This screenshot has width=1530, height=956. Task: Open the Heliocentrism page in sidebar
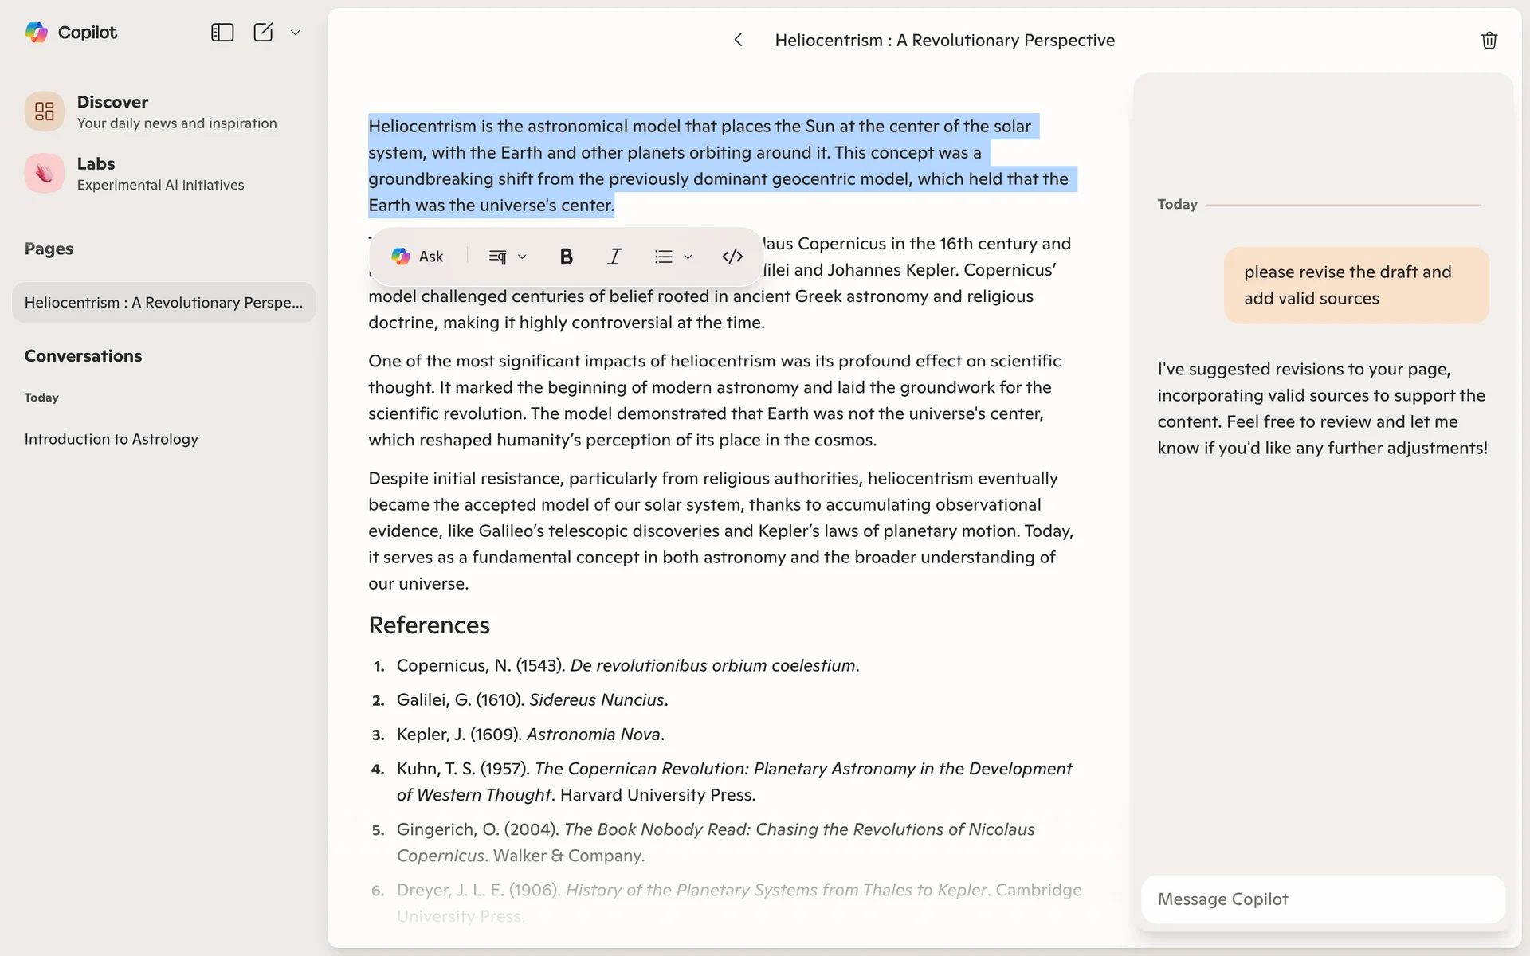(163, 303)
